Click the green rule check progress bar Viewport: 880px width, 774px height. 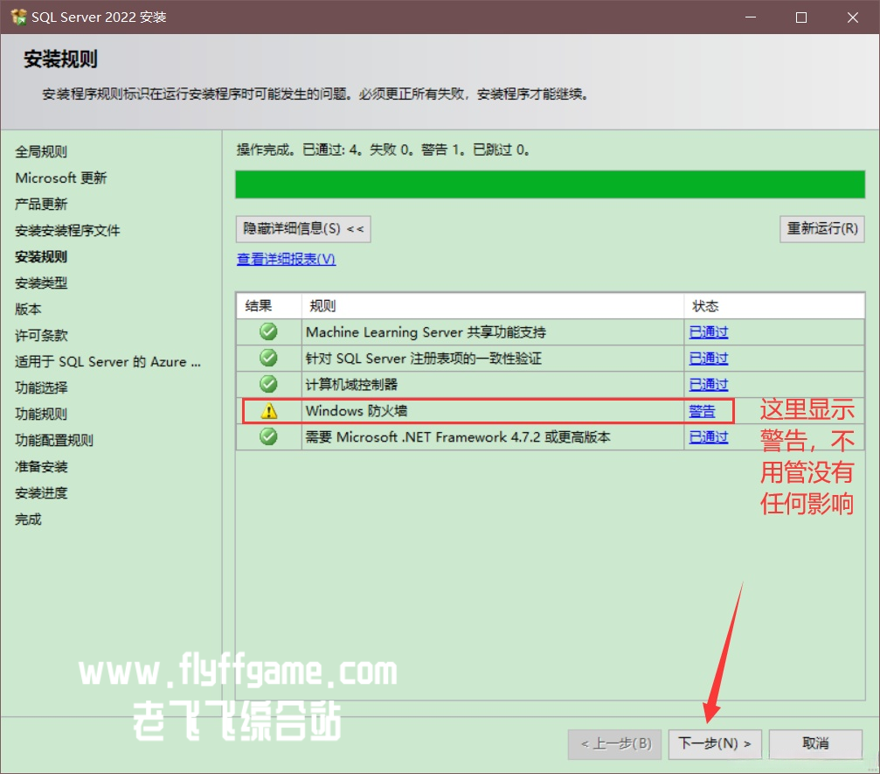(x=550, y=185)
